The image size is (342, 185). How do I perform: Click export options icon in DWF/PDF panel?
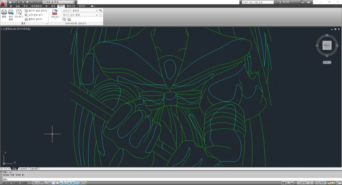69,19
